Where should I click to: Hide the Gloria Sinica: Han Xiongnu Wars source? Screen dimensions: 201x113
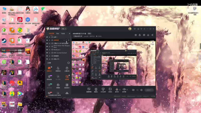click(x=47, y=46)
